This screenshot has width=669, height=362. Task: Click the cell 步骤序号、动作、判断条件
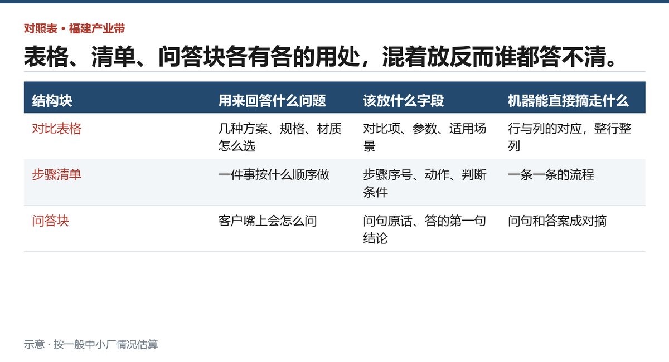point(425,183)
